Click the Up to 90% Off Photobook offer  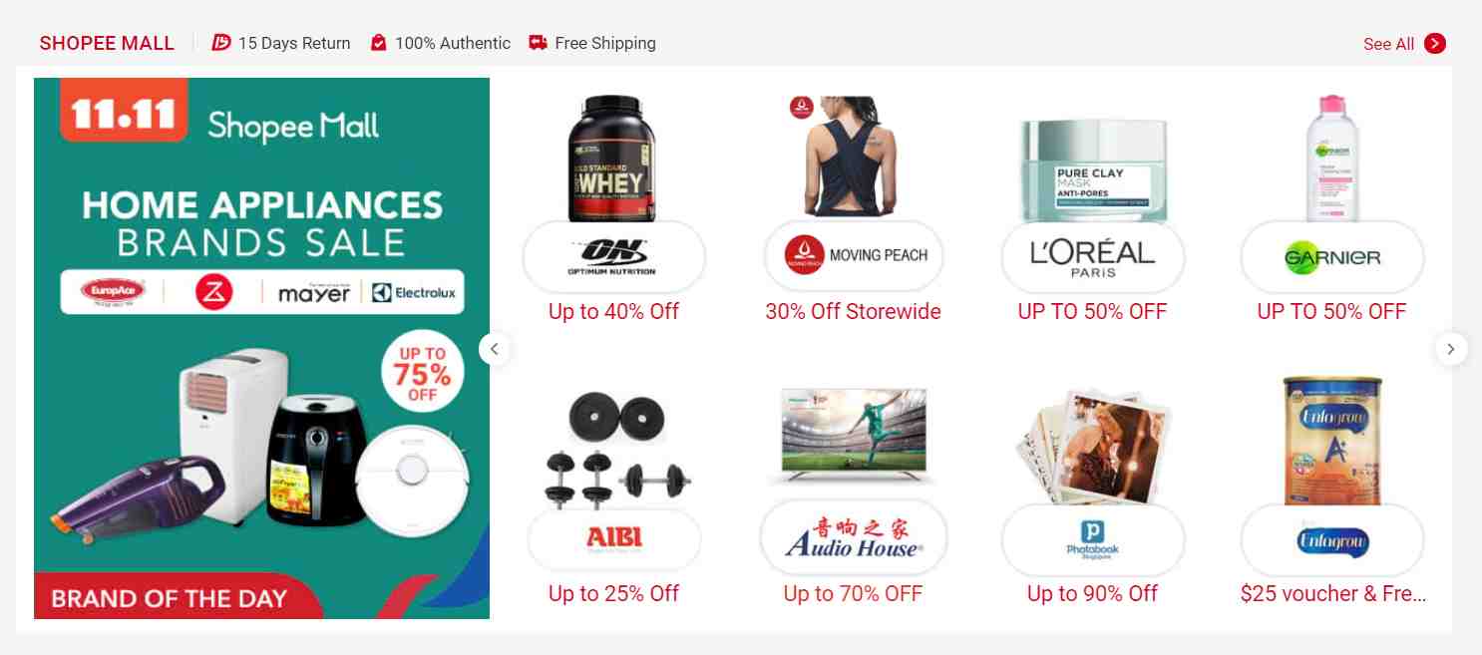[x=1092, y=594]
